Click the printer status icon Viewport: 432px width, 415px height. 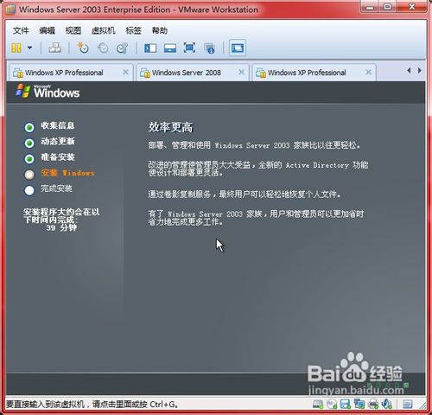coord(373,404)
